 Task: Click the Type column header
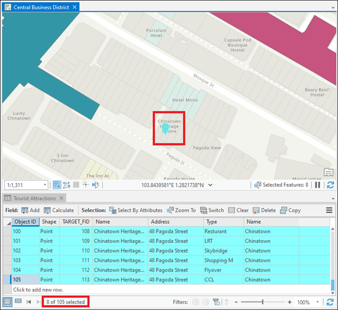224,222
